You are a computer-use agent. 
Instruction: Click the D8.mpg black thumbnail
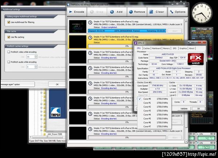click(x=78, y=133)
